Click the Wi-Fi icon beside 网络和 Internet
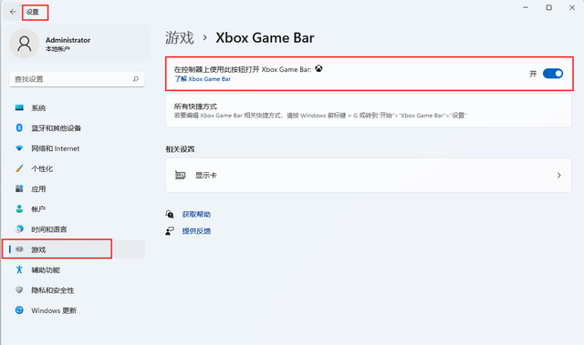 tap(19, 148)
